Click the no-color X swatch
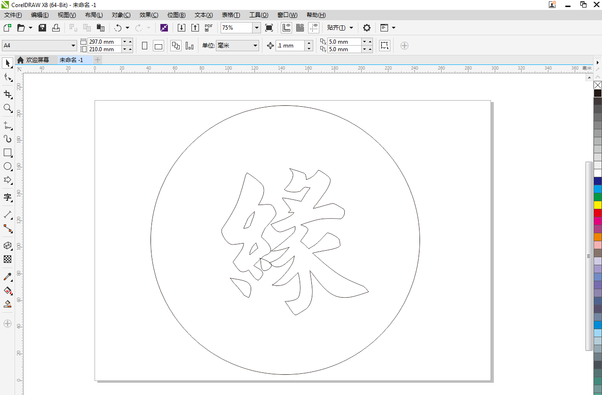 pyautogui.click(x=598, y=85)
